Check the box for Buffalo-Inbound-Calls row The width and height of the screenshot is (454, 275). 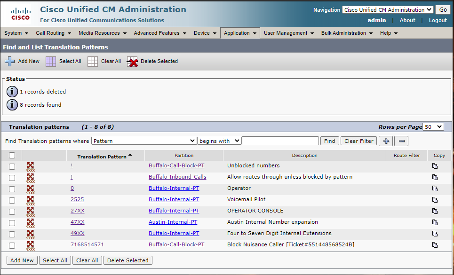tap(12, 178)
